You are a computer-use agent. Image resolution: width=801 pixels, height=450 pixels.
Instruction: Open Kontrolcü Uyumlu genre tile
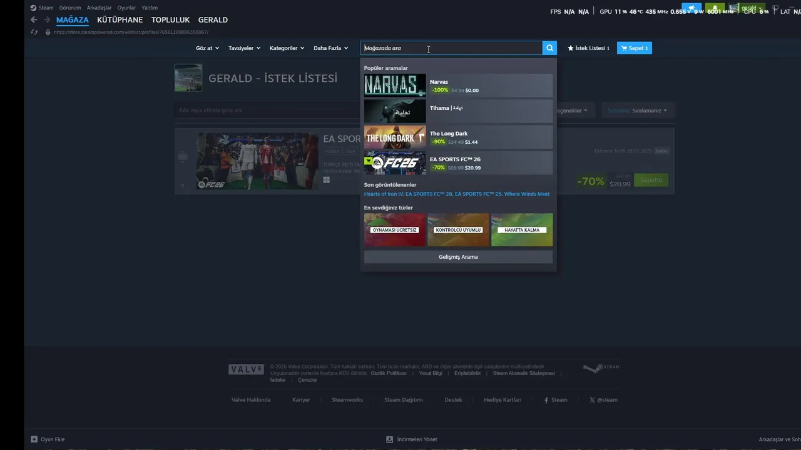(458, 230)
